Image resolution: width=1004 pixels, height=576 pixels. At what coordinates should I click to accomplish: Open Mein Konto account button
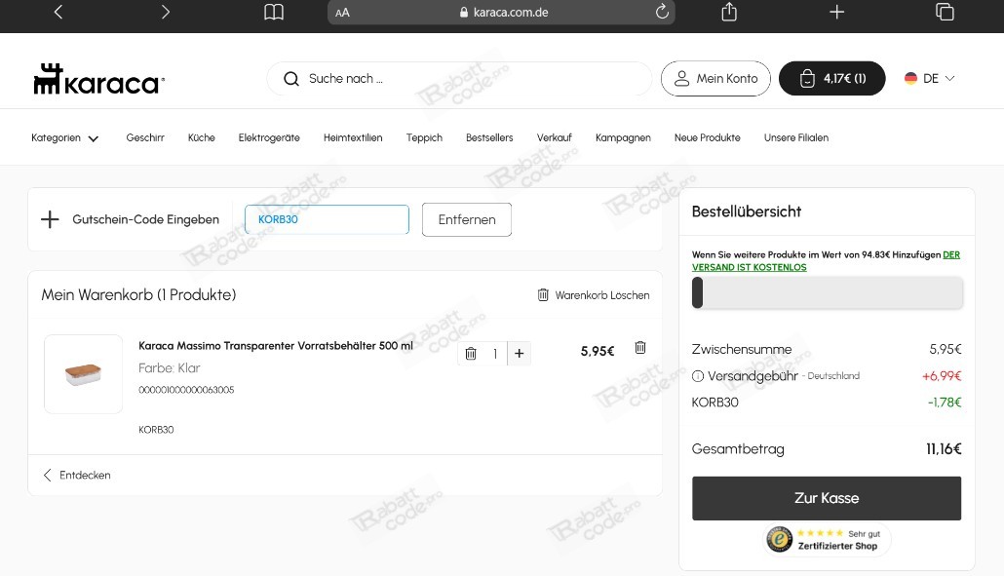tap(715, 79)
